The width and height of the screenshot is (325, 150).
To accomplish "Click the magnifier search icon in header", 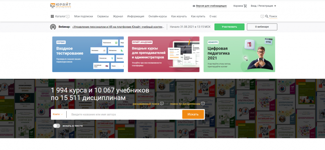I will pyautogui.click(x=267, y=16).
